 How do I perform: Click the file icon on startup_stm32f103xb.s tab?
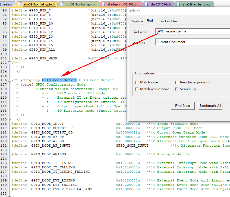103,4
